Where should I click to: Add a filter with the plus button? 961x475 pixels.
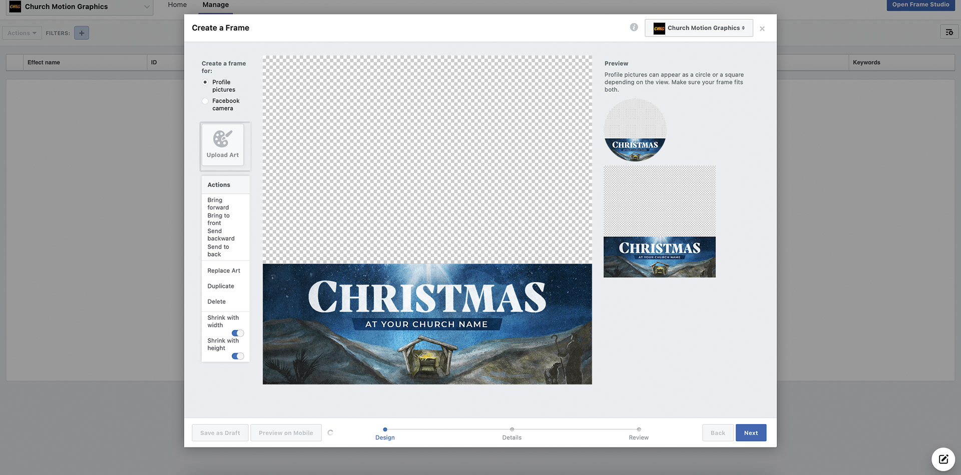coord(82,33)
